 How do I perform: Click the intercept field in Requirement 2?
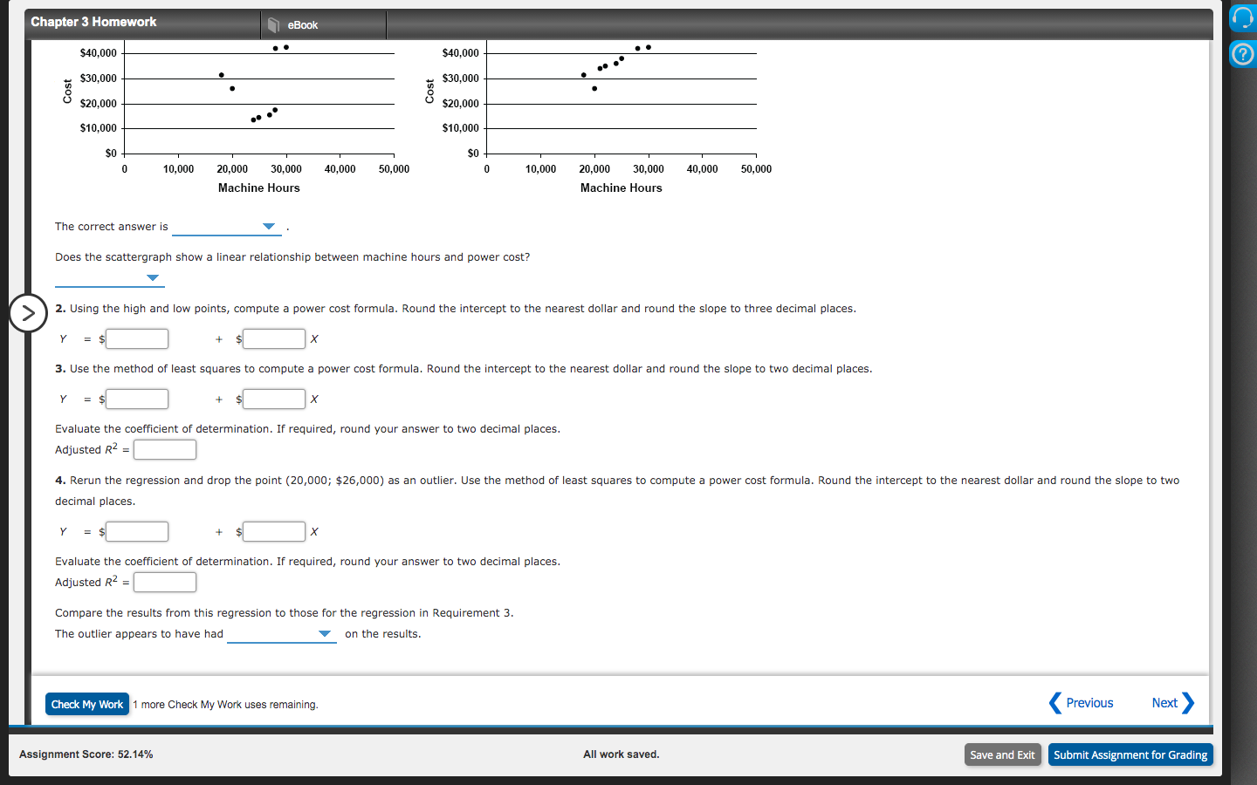(x=137, y=338)
